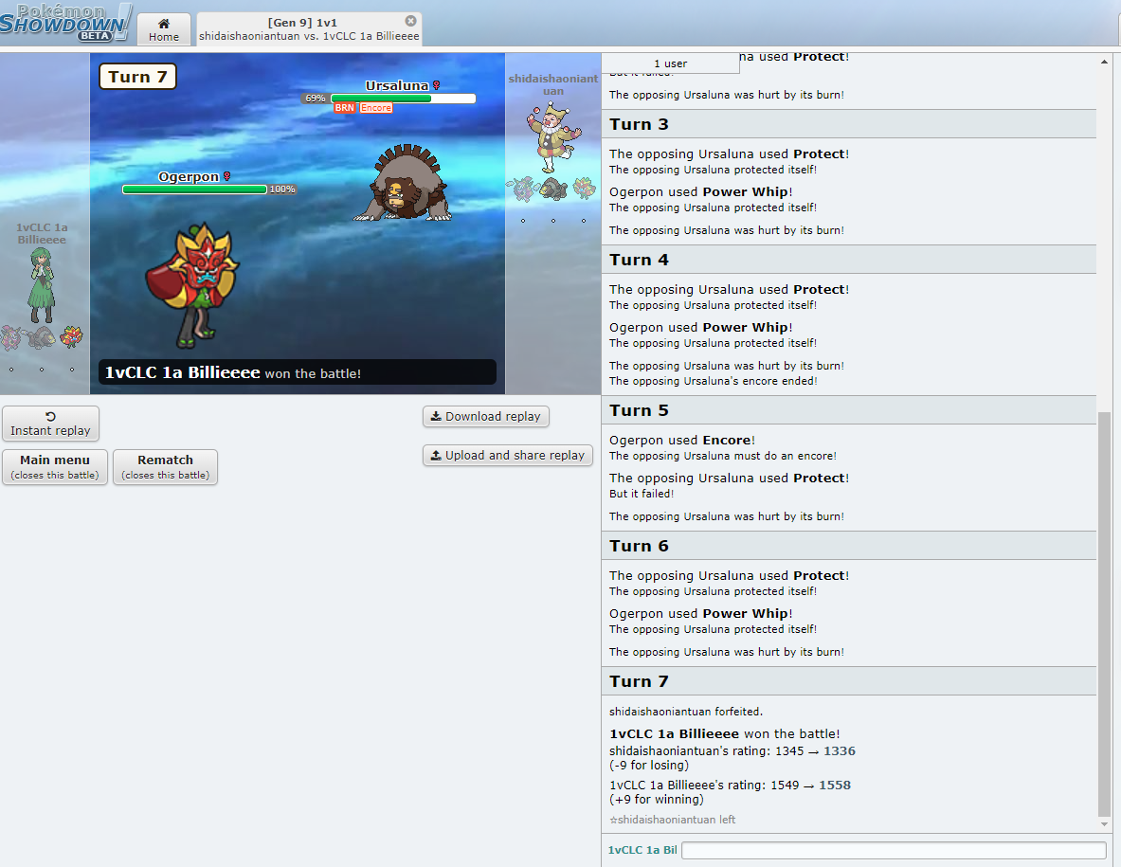Open the 1 user list
This screenshot has width=1121, height=867.
pos(670,63)
